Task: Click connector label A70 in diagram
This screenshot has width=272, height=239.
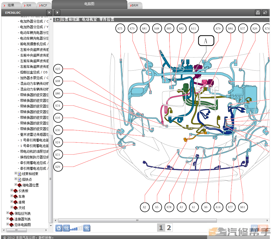Action: 132,29
